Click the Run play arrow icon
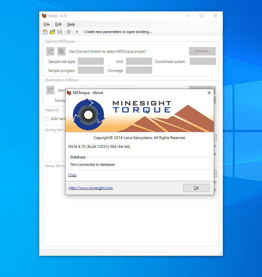The height and width of the screenshot is (277, 262). [78, 32]
